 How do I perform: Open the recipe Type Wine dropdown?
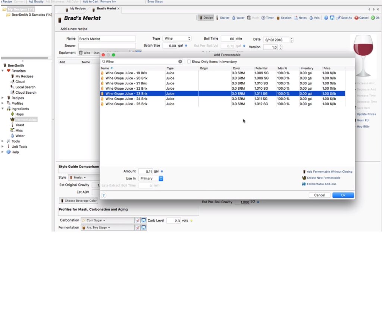[177, 38]
